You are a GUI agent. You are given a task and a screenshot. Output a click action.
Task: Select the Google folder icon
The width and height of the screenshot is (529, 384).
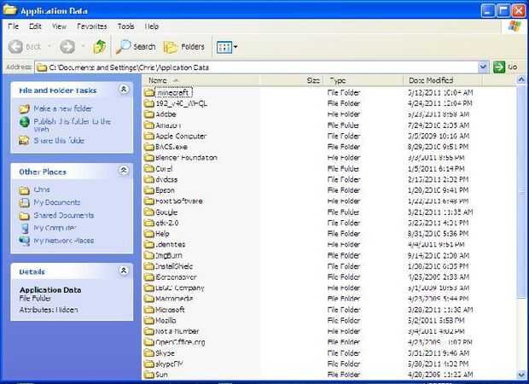(149, 212)
